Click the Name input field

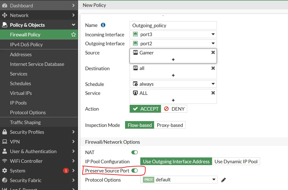173,25
